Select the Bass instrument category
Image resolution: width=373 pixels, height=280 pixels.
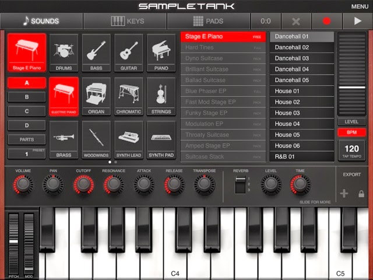click(96, 52)
